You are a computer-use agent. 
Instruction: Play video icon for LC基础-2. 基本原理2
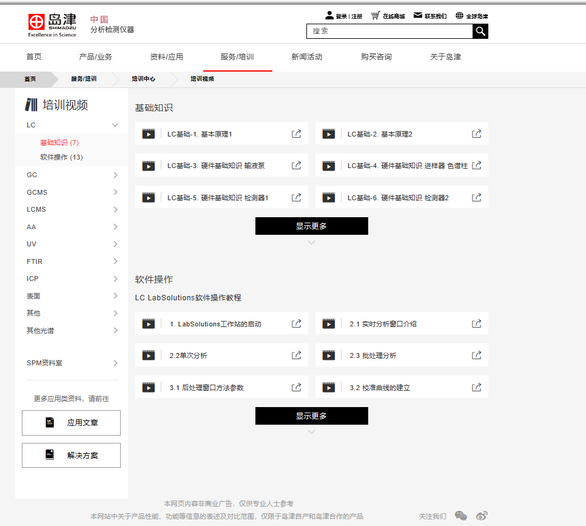click(328, 134)
